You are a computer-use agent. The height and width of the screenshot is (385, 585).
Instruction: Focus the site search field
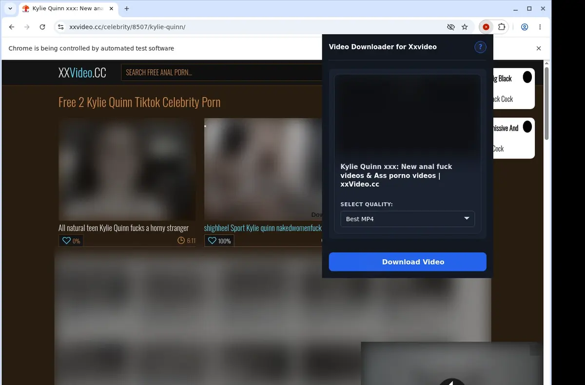click(222, 73)
